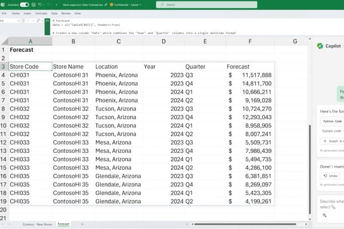
Task: Click the Undo button in Copilot pane
Action: [330, 176]
